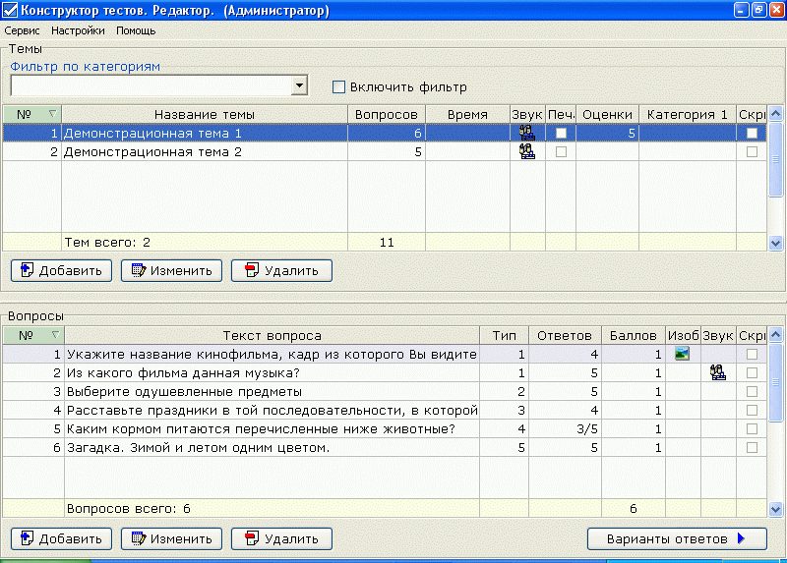The image size is (787, 563).
Task: Click sound icon for Демонстрационная тема 1
Action: [x=526, y=133]
